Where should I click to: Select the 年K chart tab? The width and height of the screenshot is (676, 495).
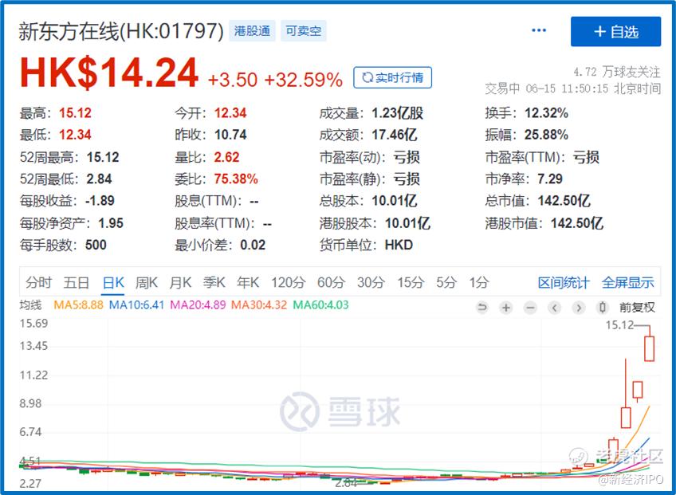pos(248,283)
